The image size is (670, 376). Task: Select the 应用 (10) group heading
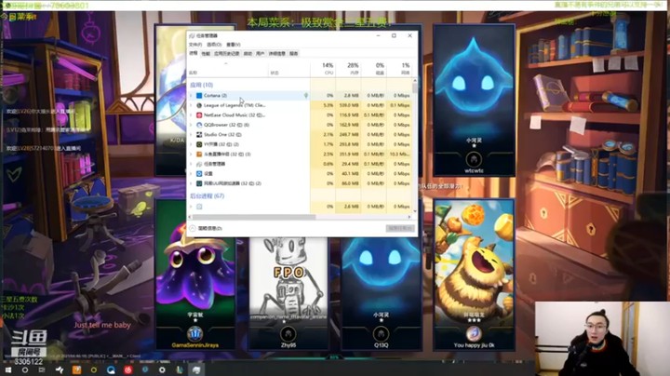(x=201, y=85)
